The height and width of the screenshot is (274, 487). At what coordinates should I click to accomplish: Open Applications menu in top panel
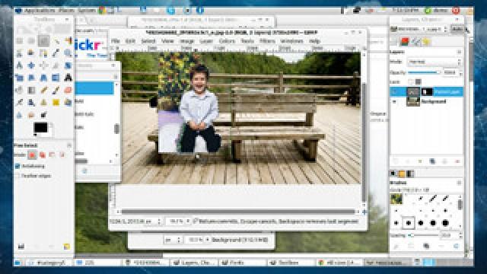39,11
